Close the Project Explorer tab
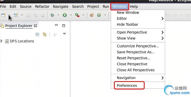This screenshot has height=97, width=191. point(35,26)
